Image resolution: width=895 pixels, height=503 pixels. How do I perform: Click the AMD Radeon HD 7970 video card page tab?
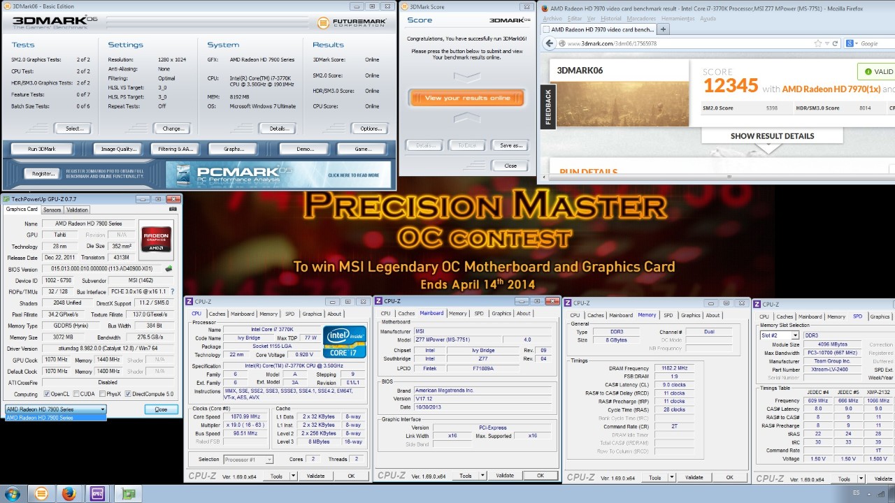[599, 29]
